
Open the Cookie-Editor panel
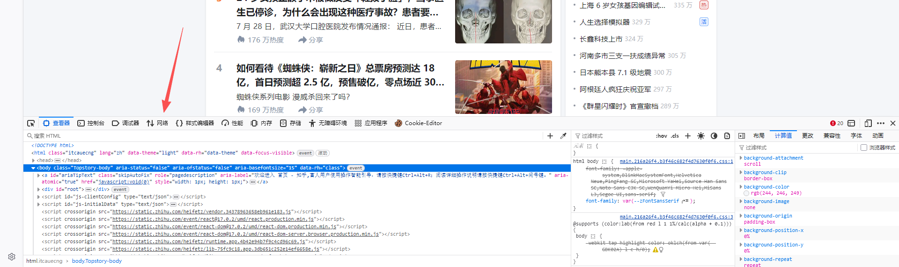(x=418, y=123)
